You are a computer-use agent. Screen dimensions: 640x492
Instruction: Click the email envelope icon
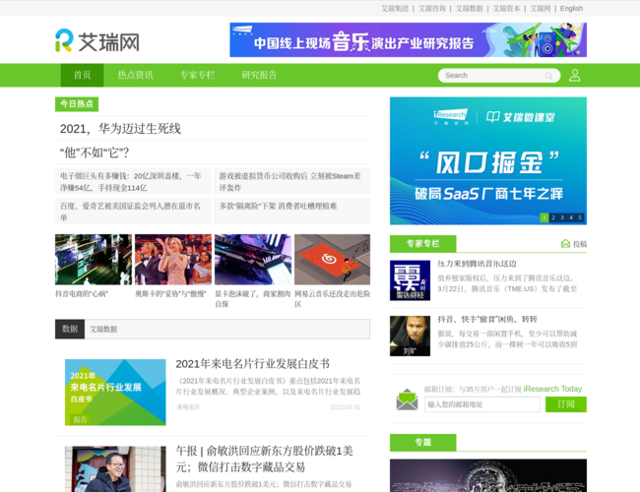[407, 400]
